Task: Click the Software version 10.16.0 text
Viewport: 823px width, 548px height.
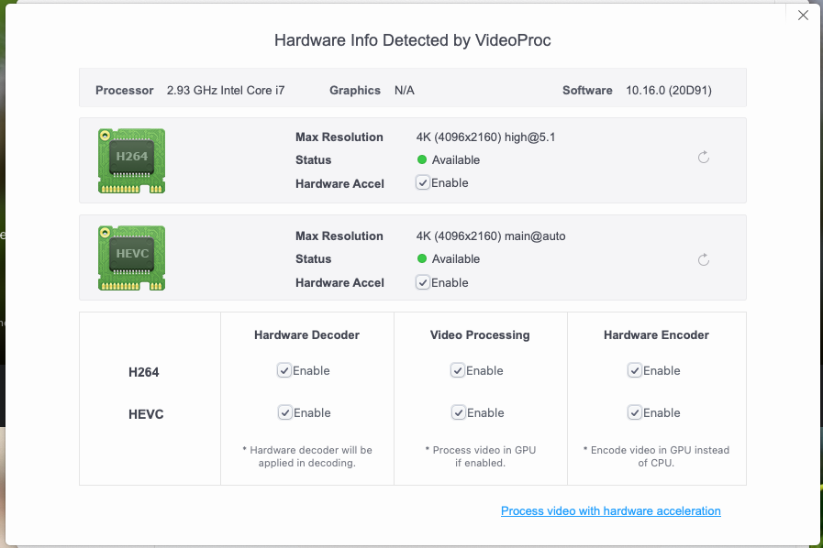Action: (669, 91)
